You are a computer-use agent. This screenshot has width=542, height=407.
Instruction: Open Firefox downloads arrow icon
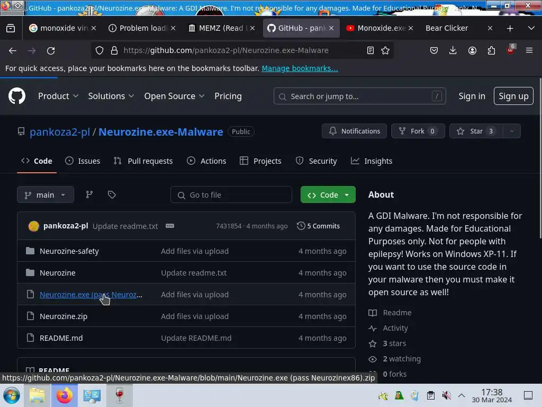[x=453, y=50]
